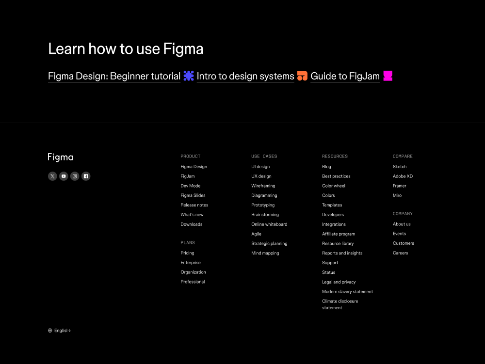This screenshot has height=364, width=485.
Task: Open Best practices link
Action: tap(336, 176)
